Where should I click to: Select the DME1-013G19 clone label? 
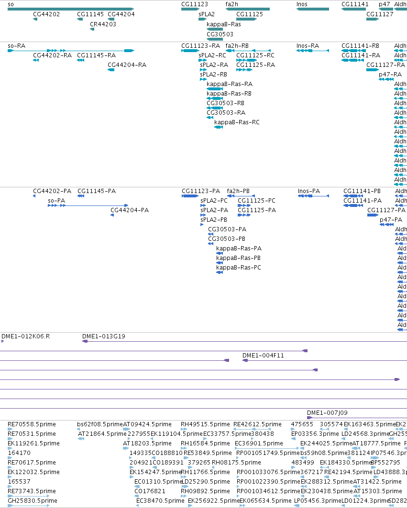click(x=103, y=336)
